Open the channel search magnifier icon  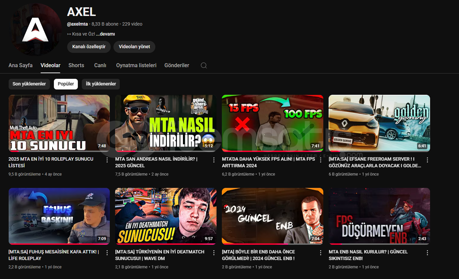[x=204, y=66]
